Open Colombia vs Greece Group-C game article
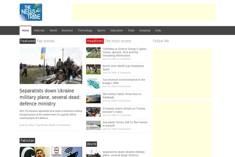The height and width of the screenshot is (157, 235). (125, 52)
